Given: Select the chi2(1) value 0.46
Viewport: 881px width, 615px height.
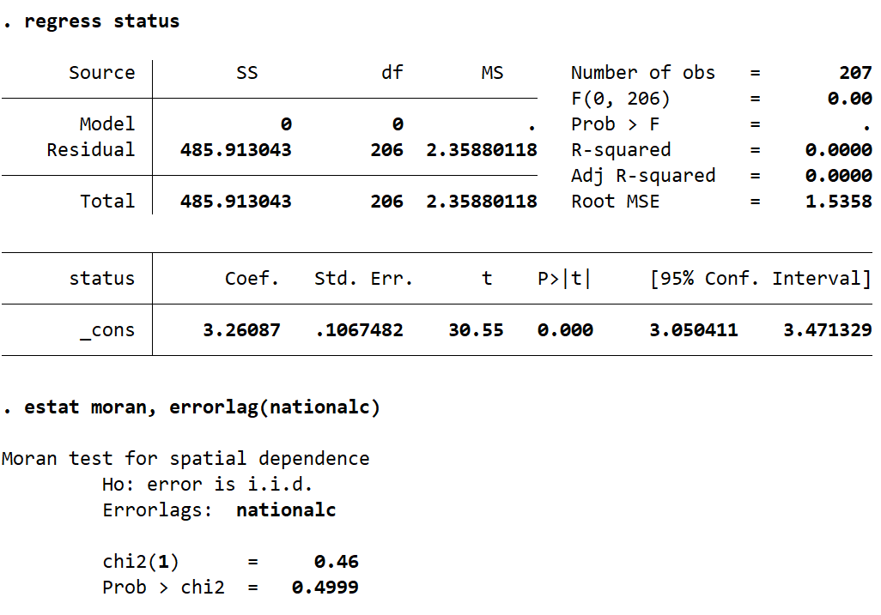Looking at the screenshot, I should (x=336, y=562).
